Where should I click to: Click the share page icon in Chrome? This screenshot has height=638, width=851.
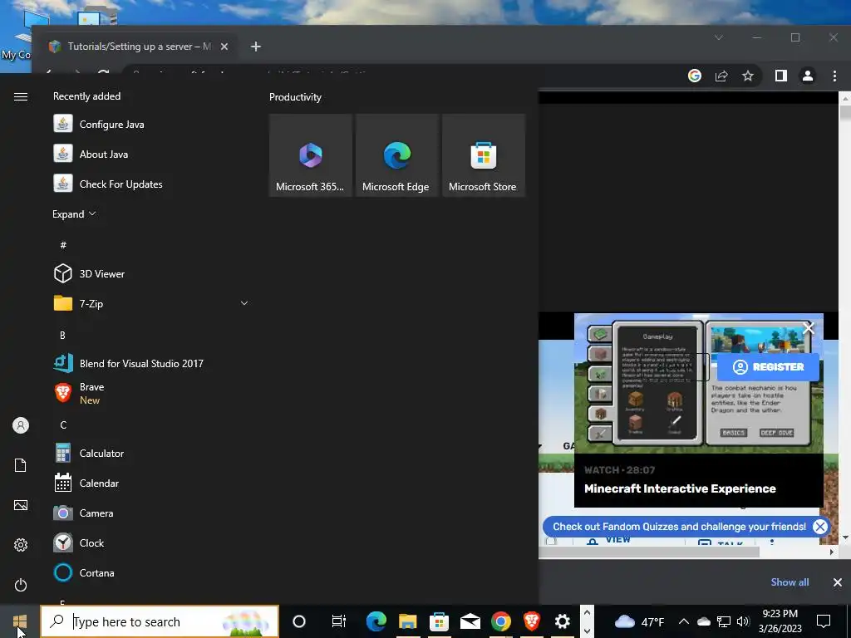[x=721, y=76]
